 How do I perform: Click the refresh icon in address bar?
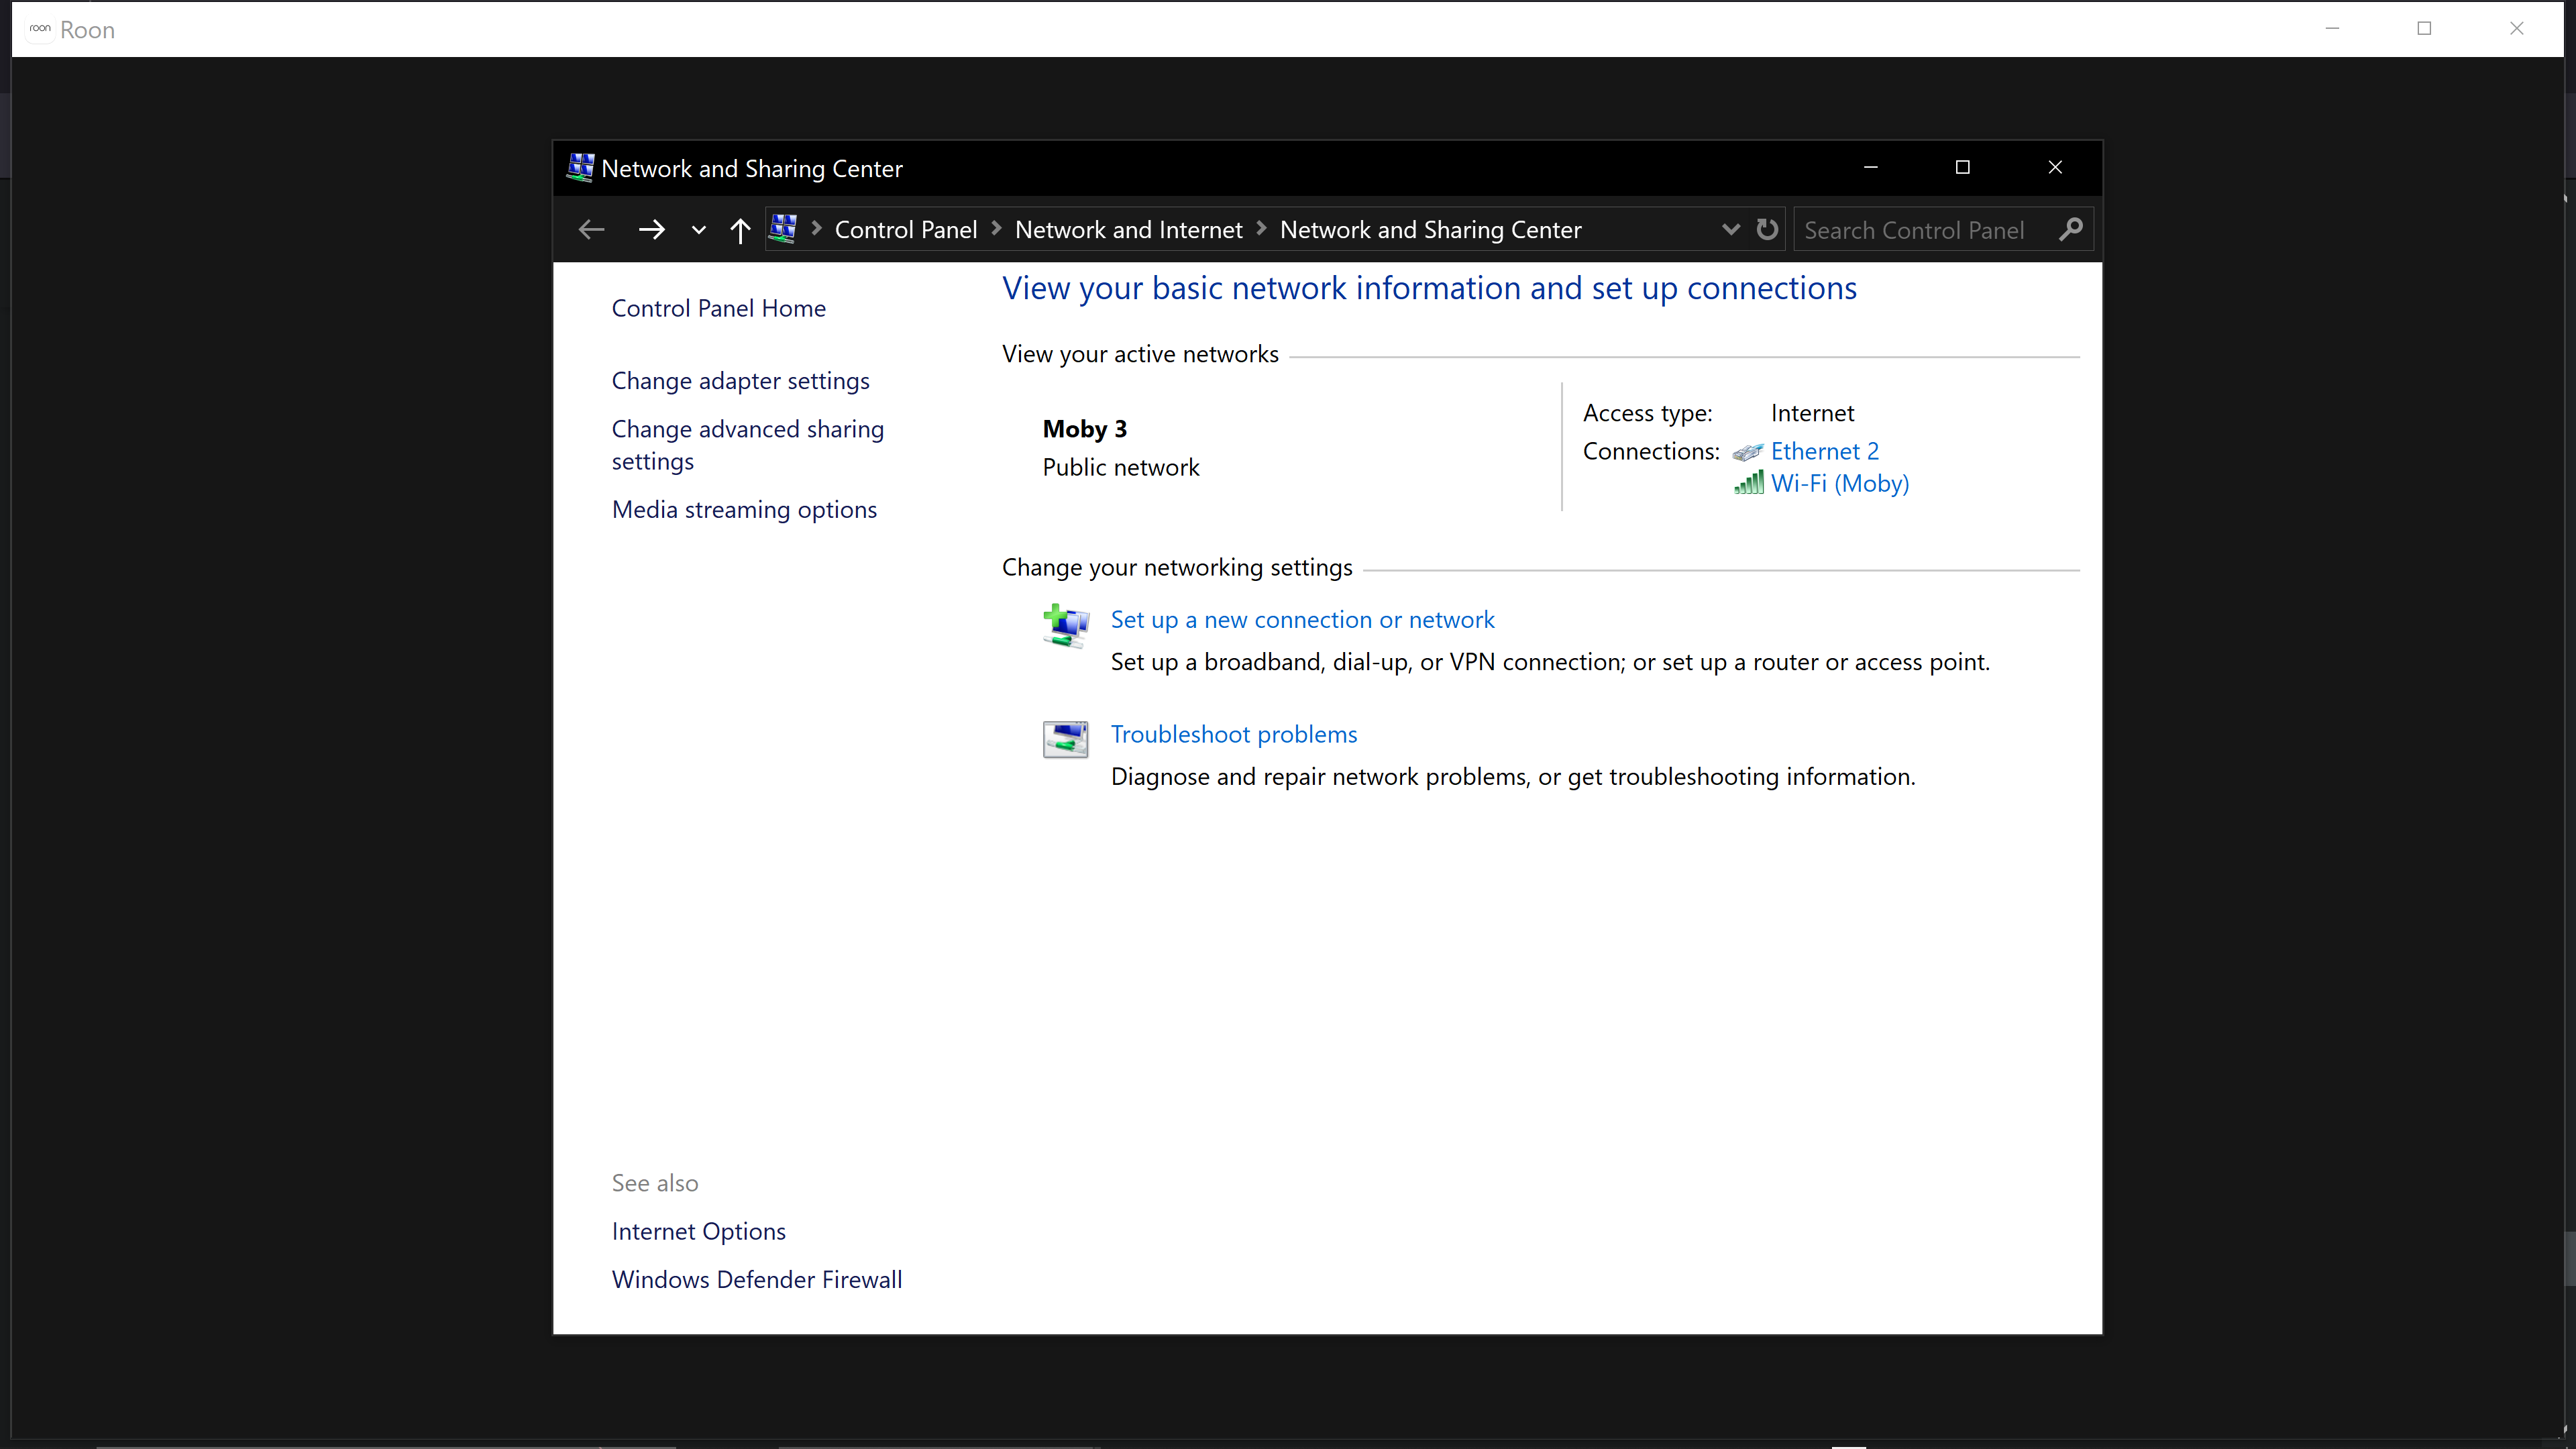point(1767,230)
